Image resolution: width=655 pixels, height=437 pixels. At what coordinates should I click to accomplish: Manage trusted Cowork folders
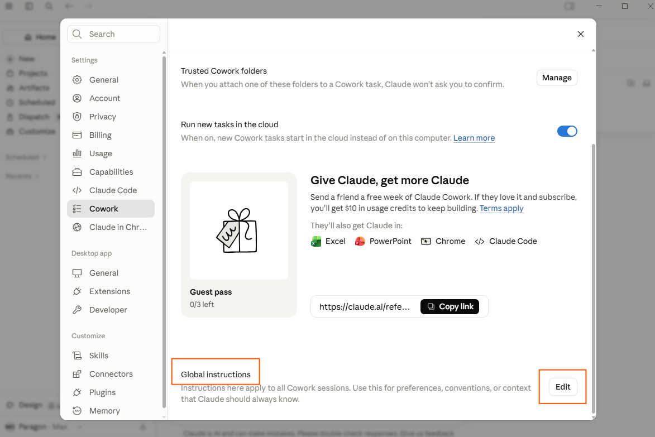click(557, 78)
